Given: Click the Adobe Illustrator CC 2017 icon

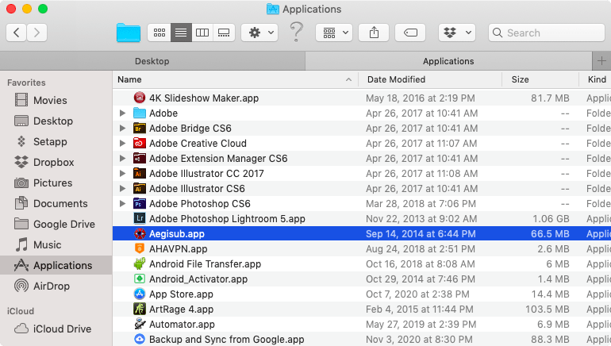Looking at the screenshot, I should (140, 173).
